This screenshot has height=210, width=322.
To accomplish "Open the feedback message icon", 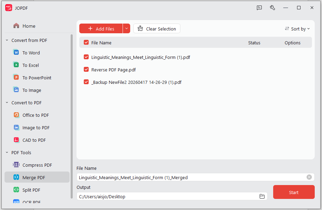I will click(x=259, y=8).
